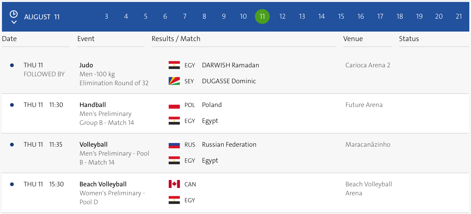Click the highlighted day 11 circle
Screen dimensions: 471x214
coord(262,16)
